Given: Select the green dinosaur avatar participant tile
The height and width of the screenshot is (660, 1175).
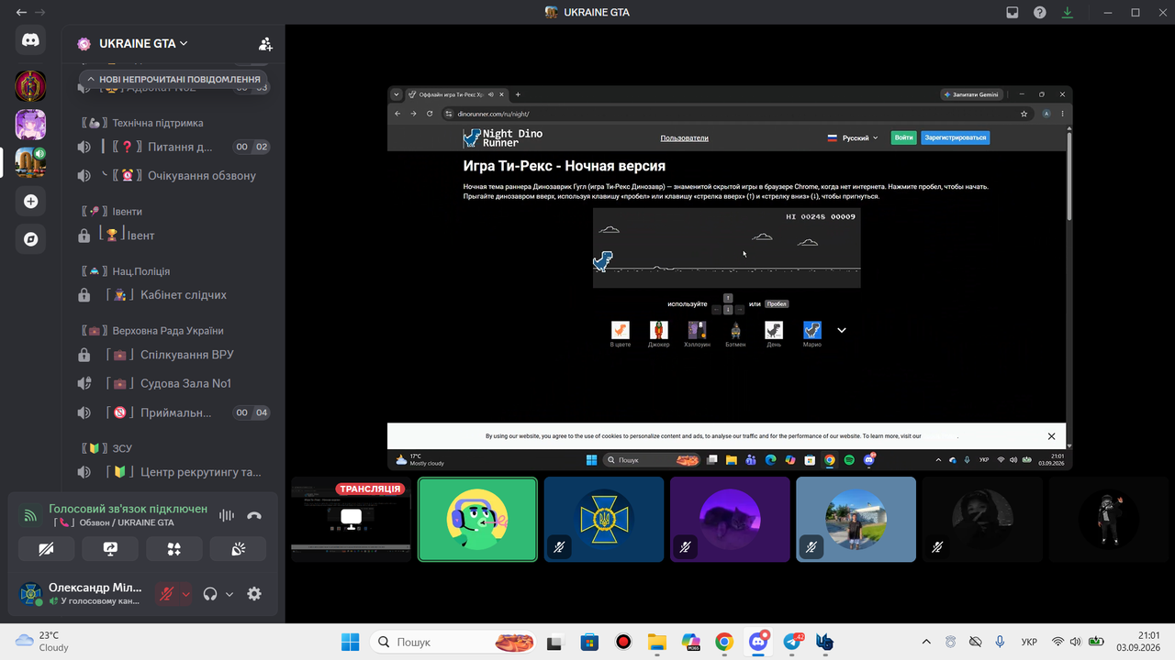Looking at the screenshot, I should pyautogui.click(x=477, y=519).
